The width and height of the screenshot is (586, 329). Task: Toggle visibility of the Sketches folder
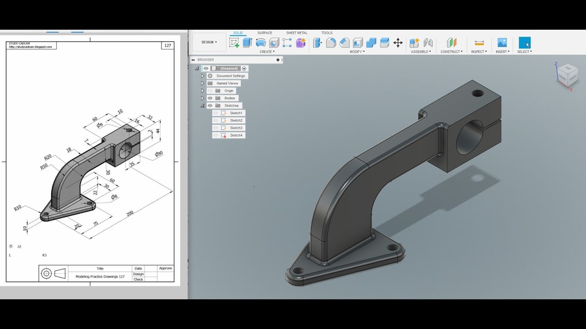pos(210,106)
